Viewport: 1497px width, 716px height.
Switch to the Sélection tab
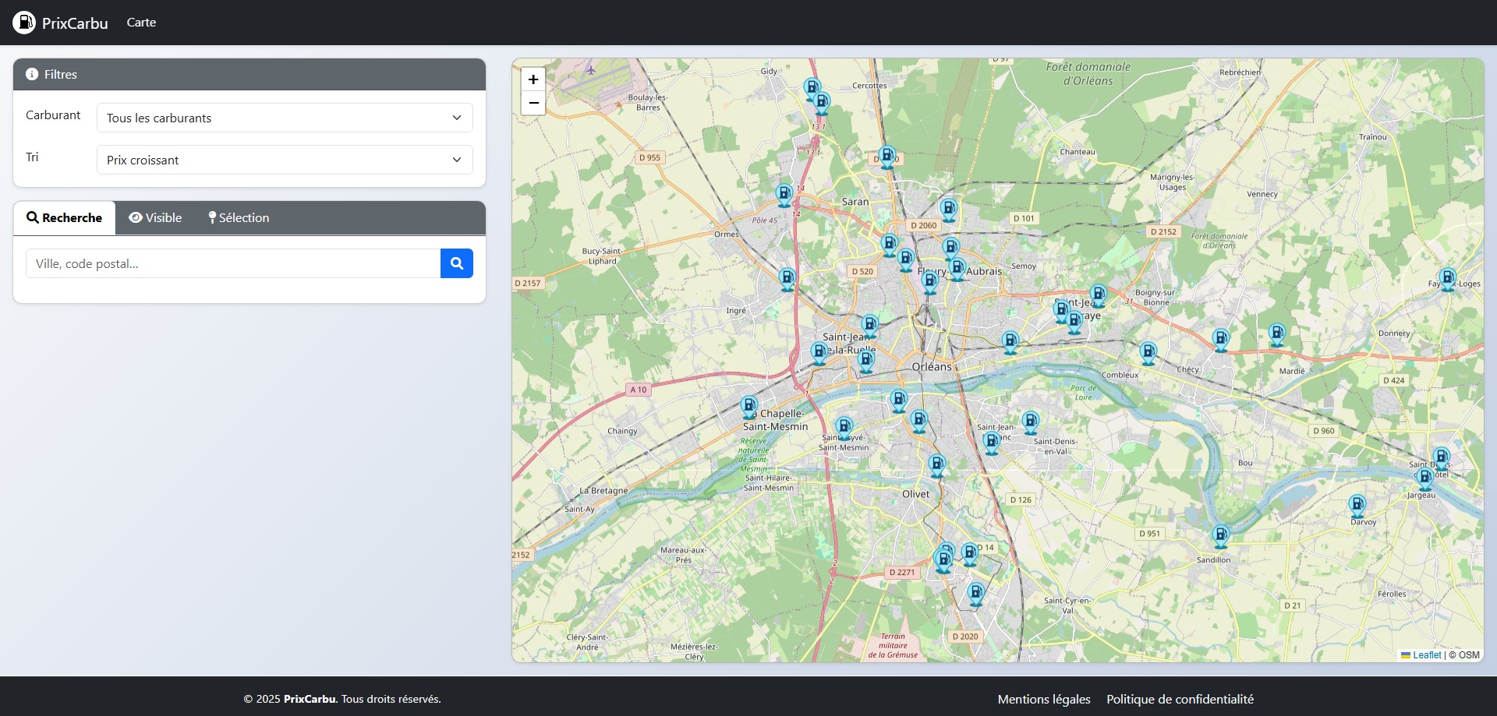point(239,218)
